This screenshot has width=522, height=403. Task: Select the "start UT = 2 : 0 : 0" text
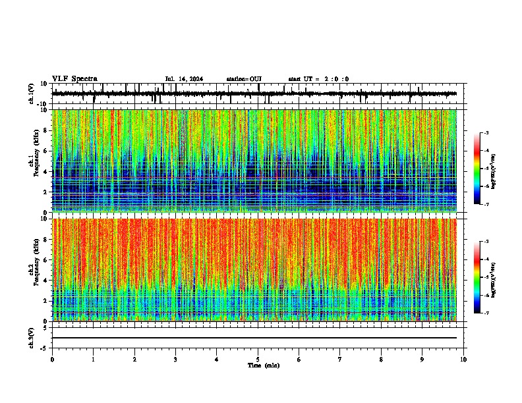(318, 79)
